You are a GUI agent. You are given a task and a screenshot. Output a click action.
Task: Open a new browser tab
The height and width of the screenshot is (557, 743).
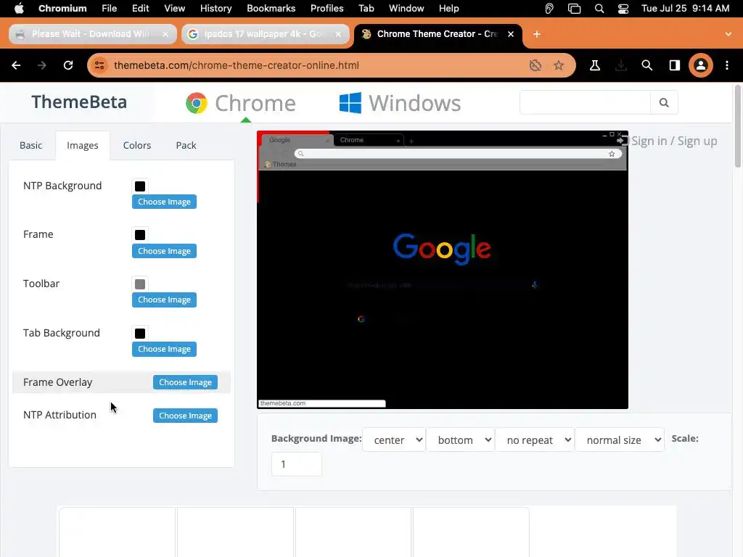(x=537, y=34)
